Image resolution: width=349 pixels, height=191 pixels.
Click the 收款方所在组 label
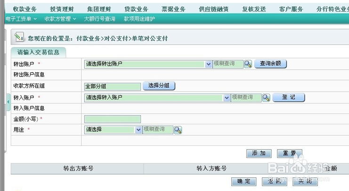(29, 86)
